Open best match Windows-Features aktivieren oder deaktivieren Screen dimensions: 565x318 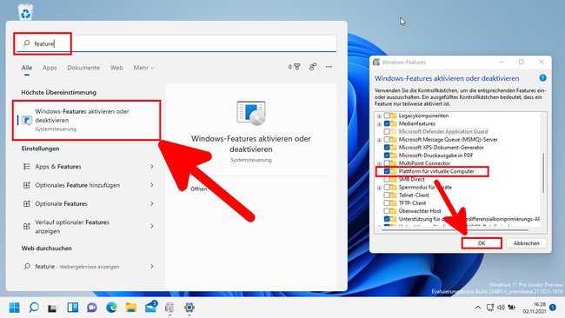(86, 120)
